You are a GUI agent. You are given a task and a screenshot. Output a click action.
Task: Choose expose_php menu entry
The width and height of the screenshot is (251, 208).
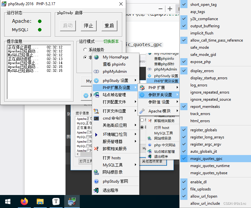pyautogui.click(x=215, y=62)
